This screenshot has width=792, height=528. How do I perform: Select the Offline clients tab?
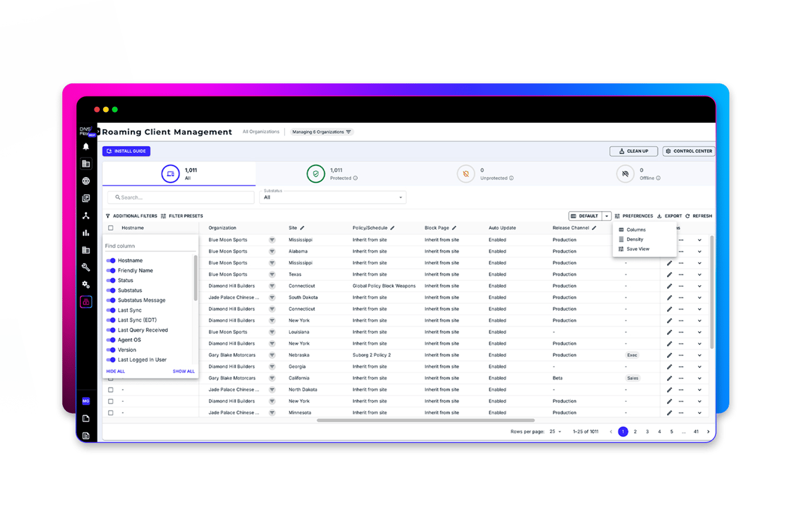[638, 174]
